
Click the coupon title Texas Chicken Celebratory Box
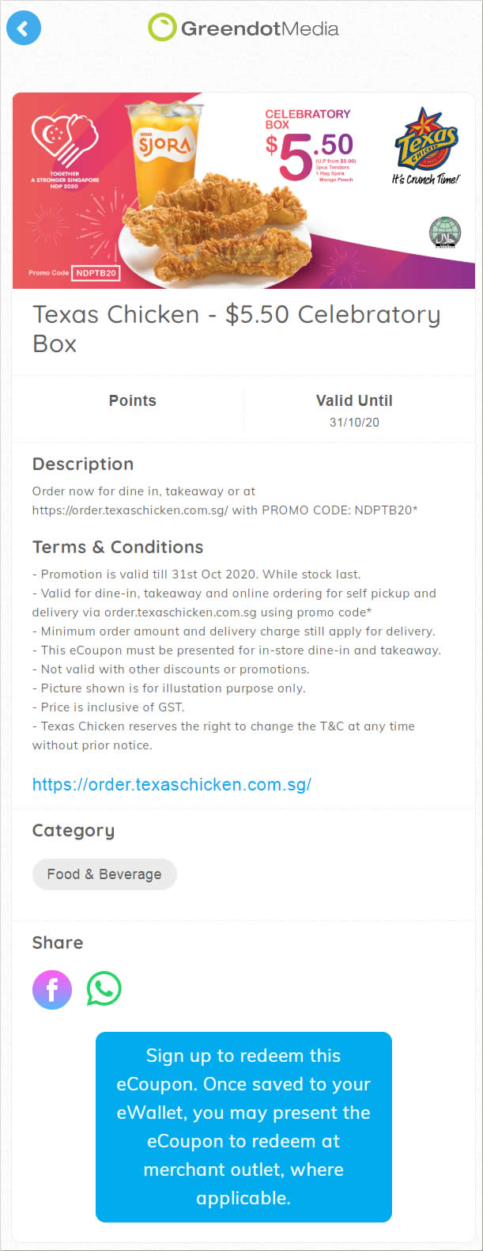click(236, 328)
